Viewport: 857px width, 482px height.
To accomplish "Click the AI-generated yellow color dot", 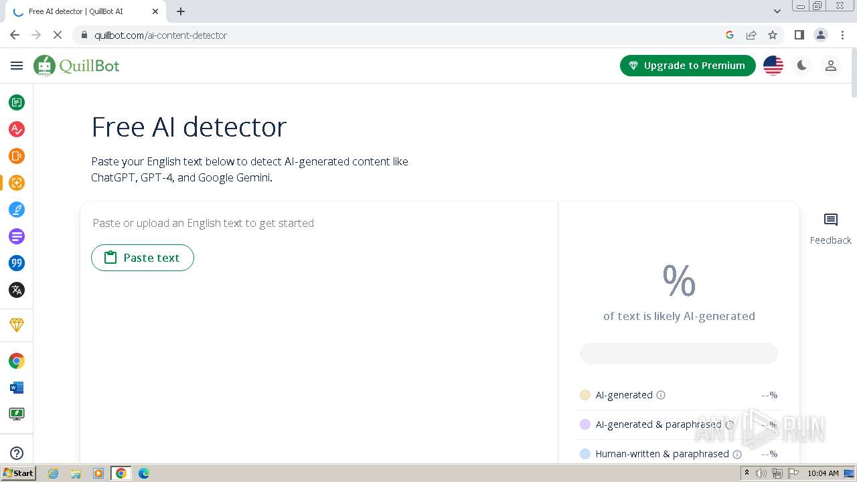I will (x=585, y=395).
